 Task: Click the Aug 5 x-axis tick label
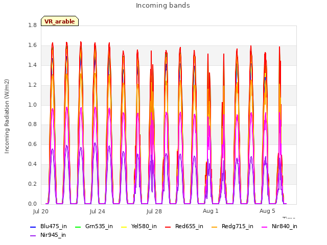267,211
